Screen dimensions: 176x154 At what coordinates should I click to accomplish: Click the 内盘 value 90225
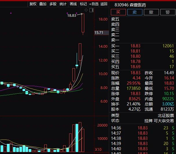coord(168,99)
